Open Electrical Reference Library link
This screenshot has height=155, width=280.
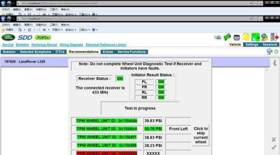click(x=106, y=45)
